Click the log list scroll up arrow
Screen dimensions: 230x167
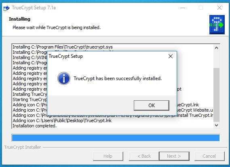(x=216, y=48)
